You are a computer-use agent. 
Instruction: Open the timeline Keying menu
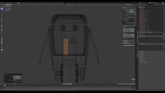pos(9,84)
